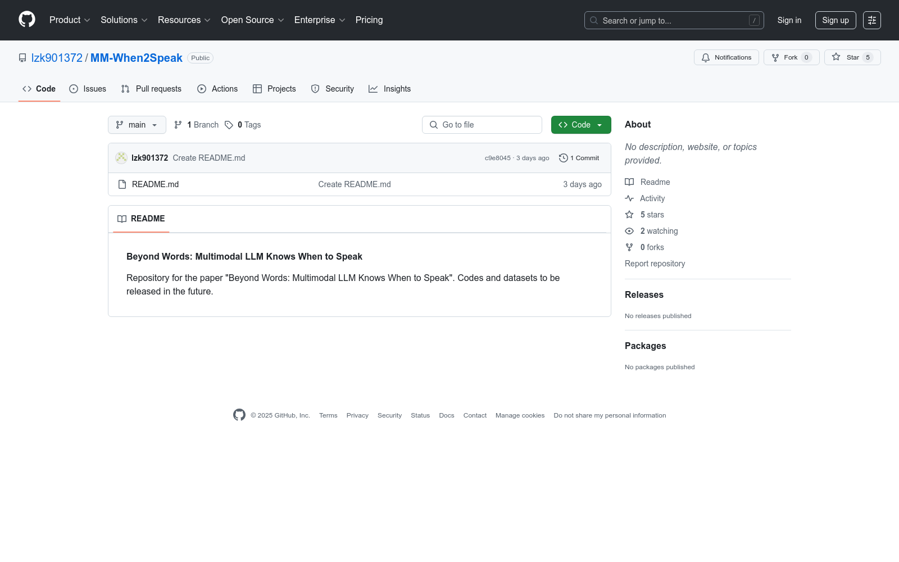Open the appearance settings icon button
The image size is (899, 562).
[x=872, y=20]
